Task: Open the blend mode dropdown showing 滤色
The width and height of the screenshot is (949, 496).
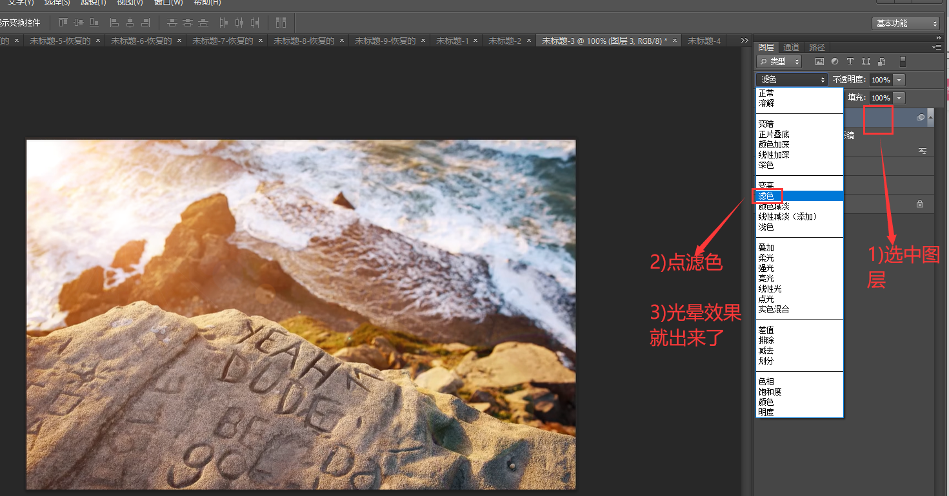Action: (x=792, y=80)
